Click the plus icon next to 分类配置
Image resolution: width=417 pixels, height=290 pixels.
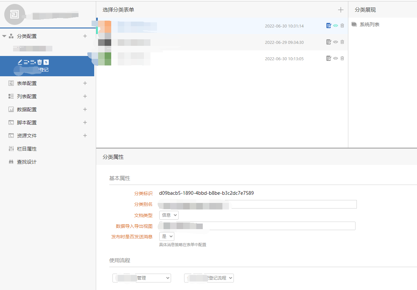[85, 36]
